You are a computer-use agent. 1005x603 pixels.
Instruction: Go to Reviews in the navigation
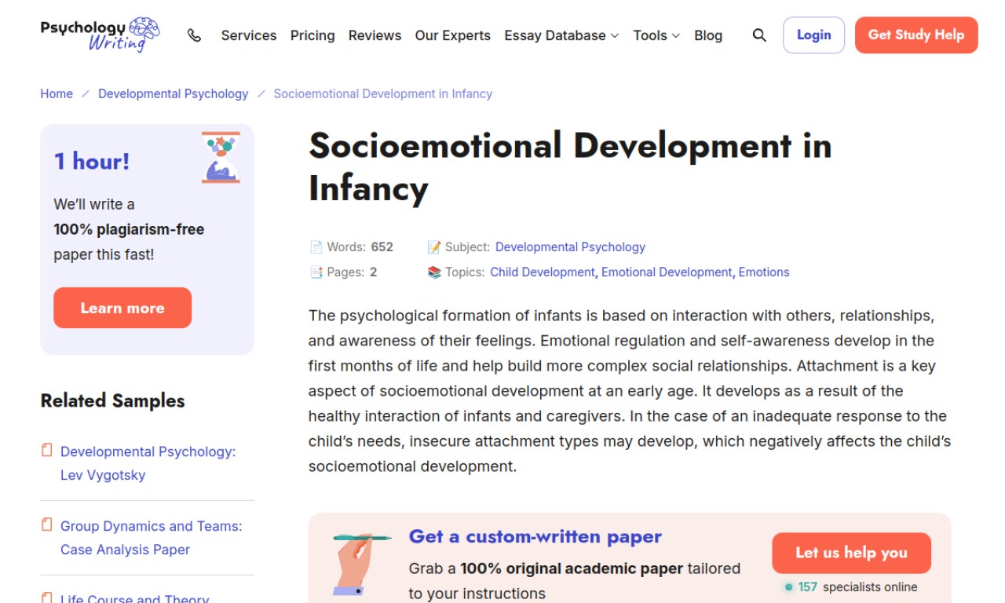(375, 35)
